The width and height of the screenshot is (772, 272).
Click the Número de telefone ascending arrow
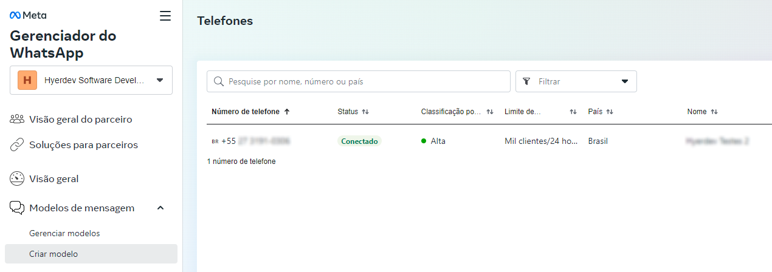(x=287, y=112)
